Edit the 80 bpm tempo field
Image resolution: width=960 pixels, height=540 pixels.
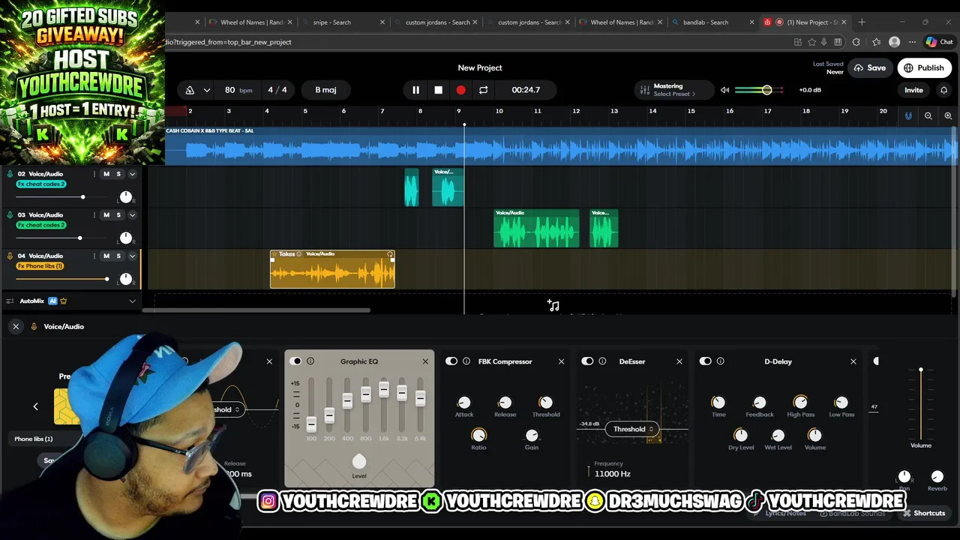click(238, 90)
